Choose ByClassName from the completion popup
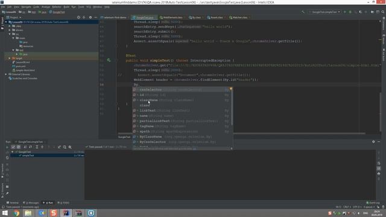Viewport: 386px width, 217px height. tap(181, 137)
